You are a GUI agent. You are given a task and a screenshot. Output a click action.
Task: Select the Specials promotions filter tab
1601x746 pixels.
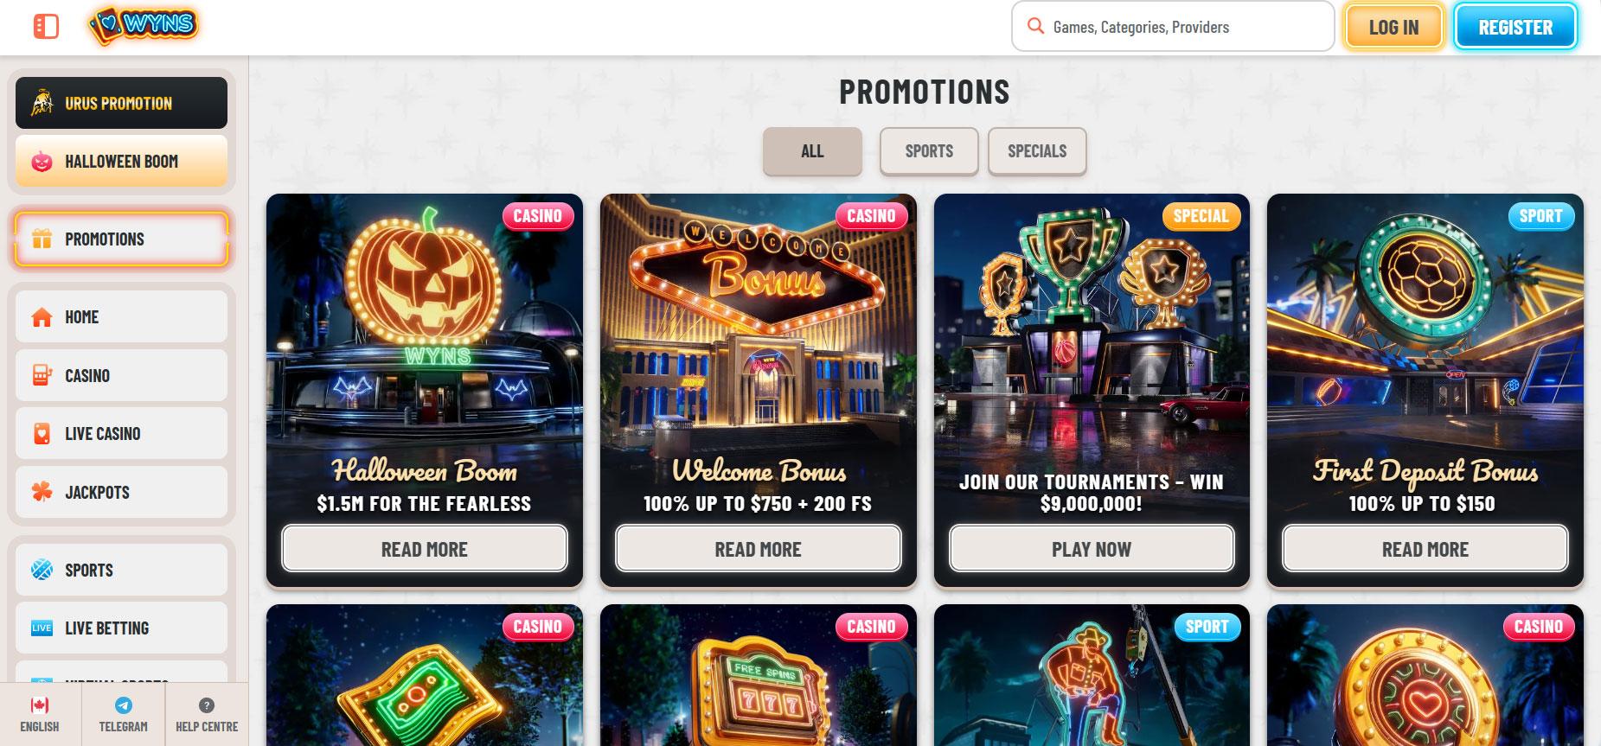pos(1037,151)
